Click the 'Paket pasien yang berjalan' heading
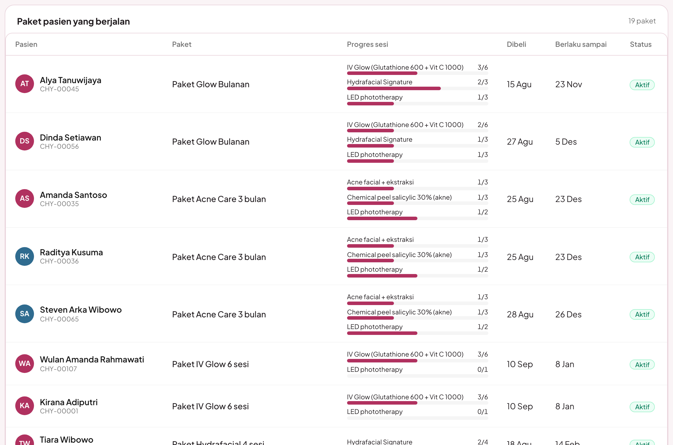This screenshot has width=673, height=445. click(x=73, y=22)
